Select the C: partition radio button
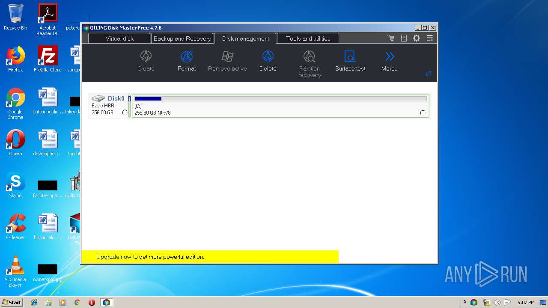This screenshot has width=548, height=308. (x=423, y=113)
